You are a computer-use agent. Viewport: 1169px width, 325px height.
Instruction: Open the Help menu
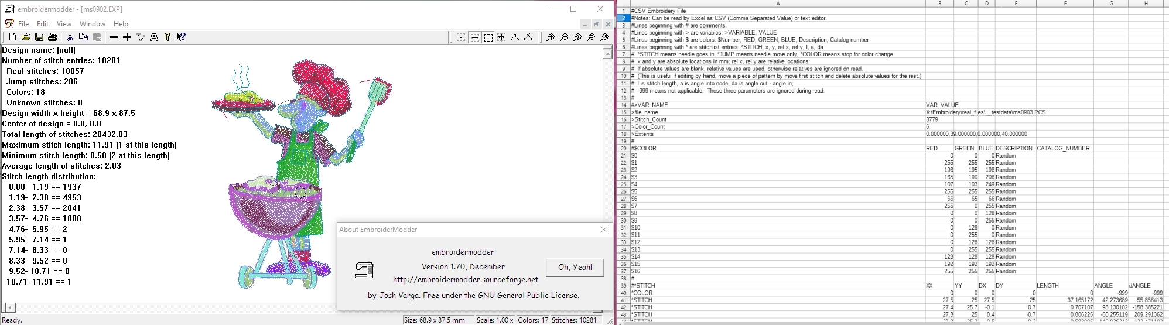click(121, 24)
